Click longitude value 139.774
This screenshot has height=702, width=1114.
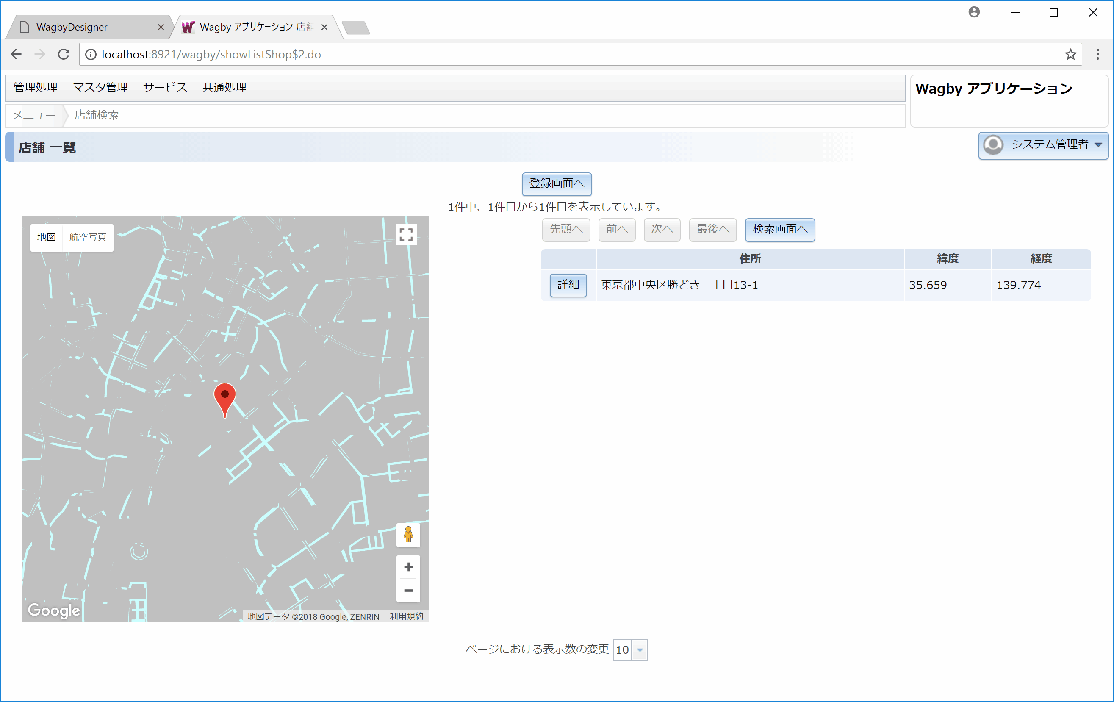tap(1018, 285)
